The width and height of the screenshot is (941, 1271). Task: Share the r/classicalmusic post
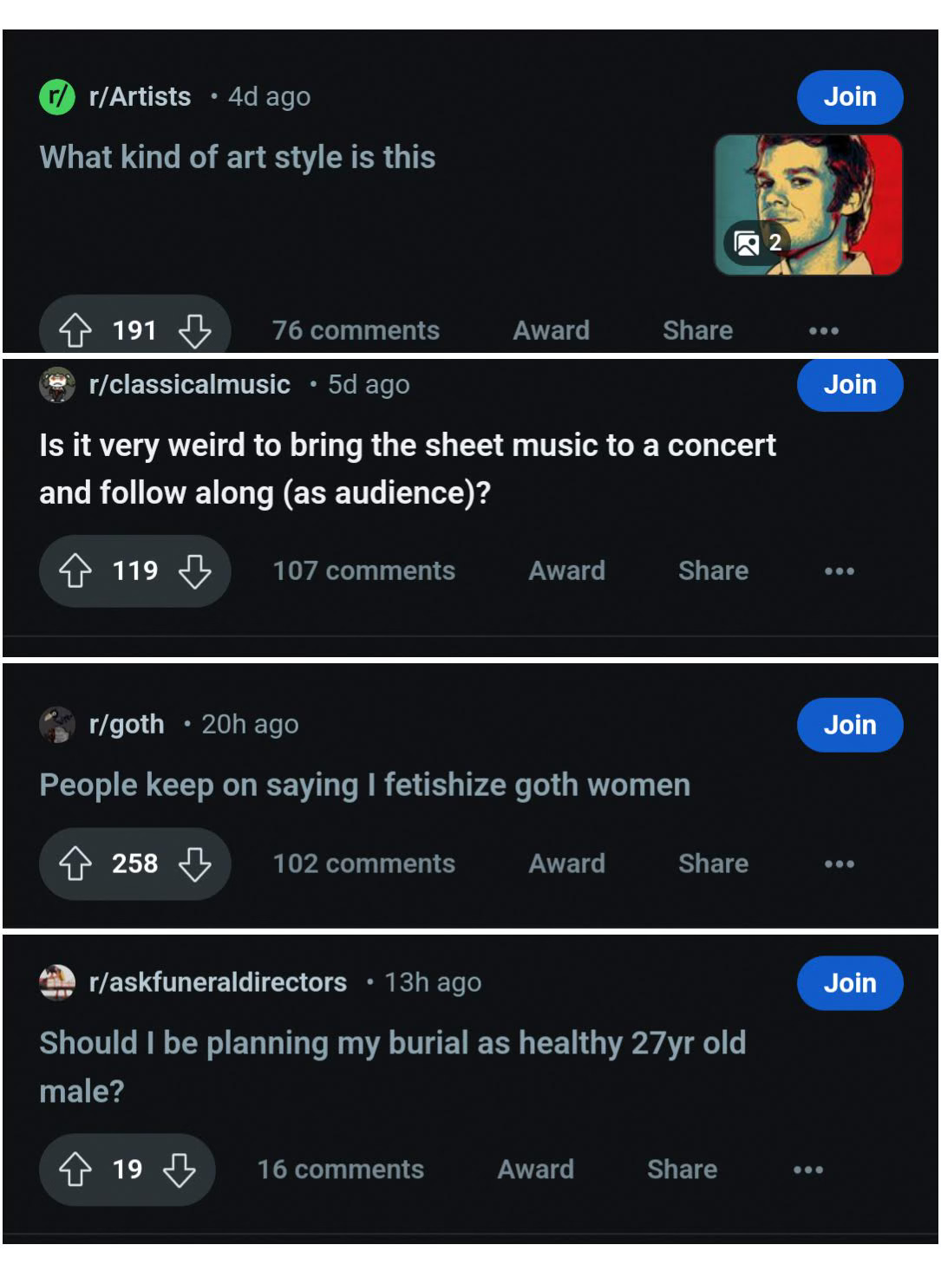pyautogui.click(x=713, y=570)
